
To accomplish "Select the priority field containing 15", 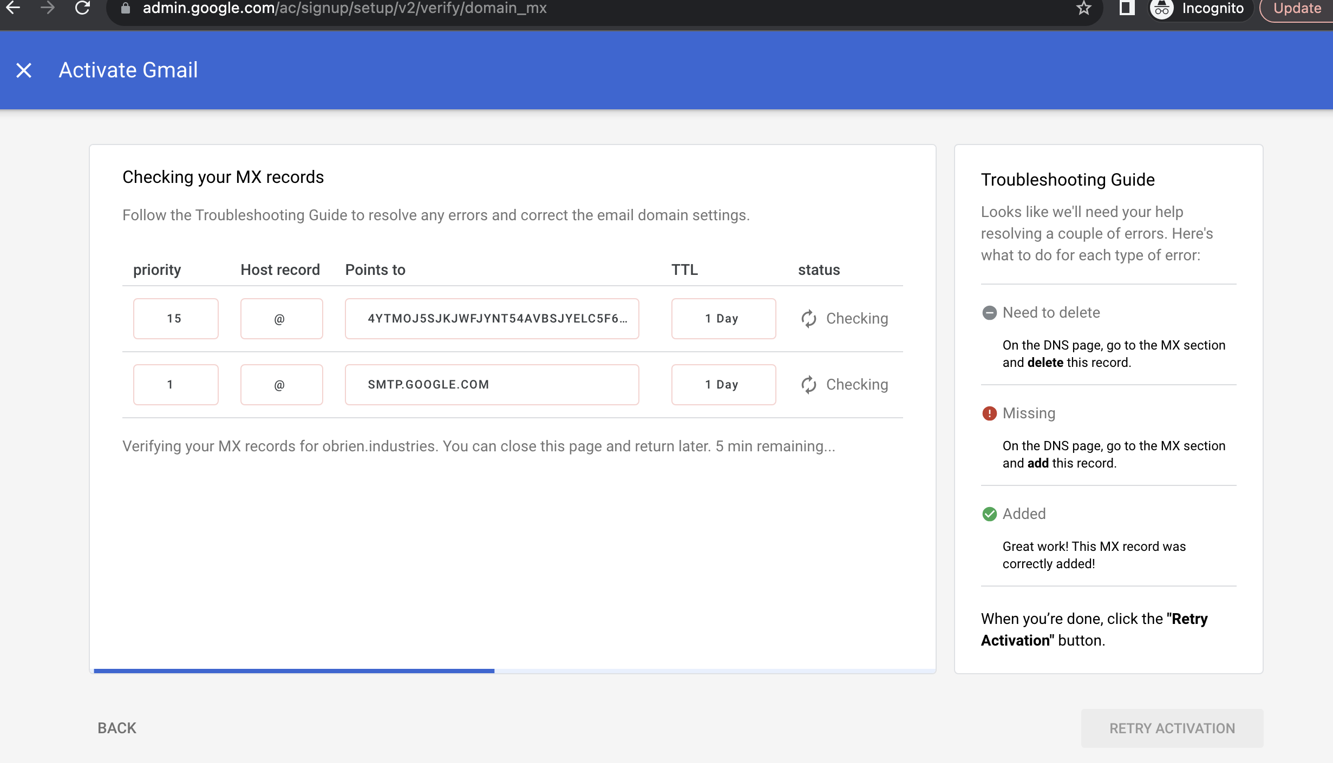I will pyautogui.click(x=175, y=318).
